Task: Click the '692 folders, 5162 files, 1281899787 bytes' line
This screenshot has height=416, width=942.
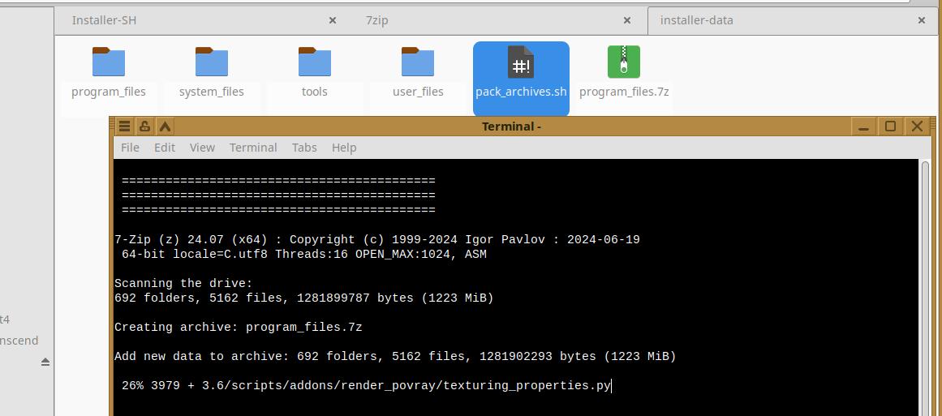Action: 304,298
